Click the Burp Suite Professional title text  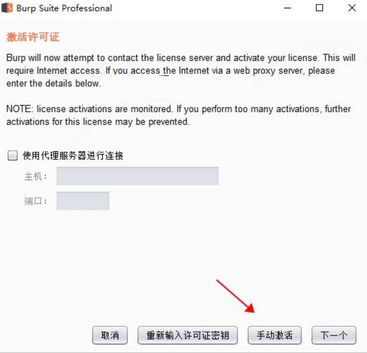coord(64,9)
